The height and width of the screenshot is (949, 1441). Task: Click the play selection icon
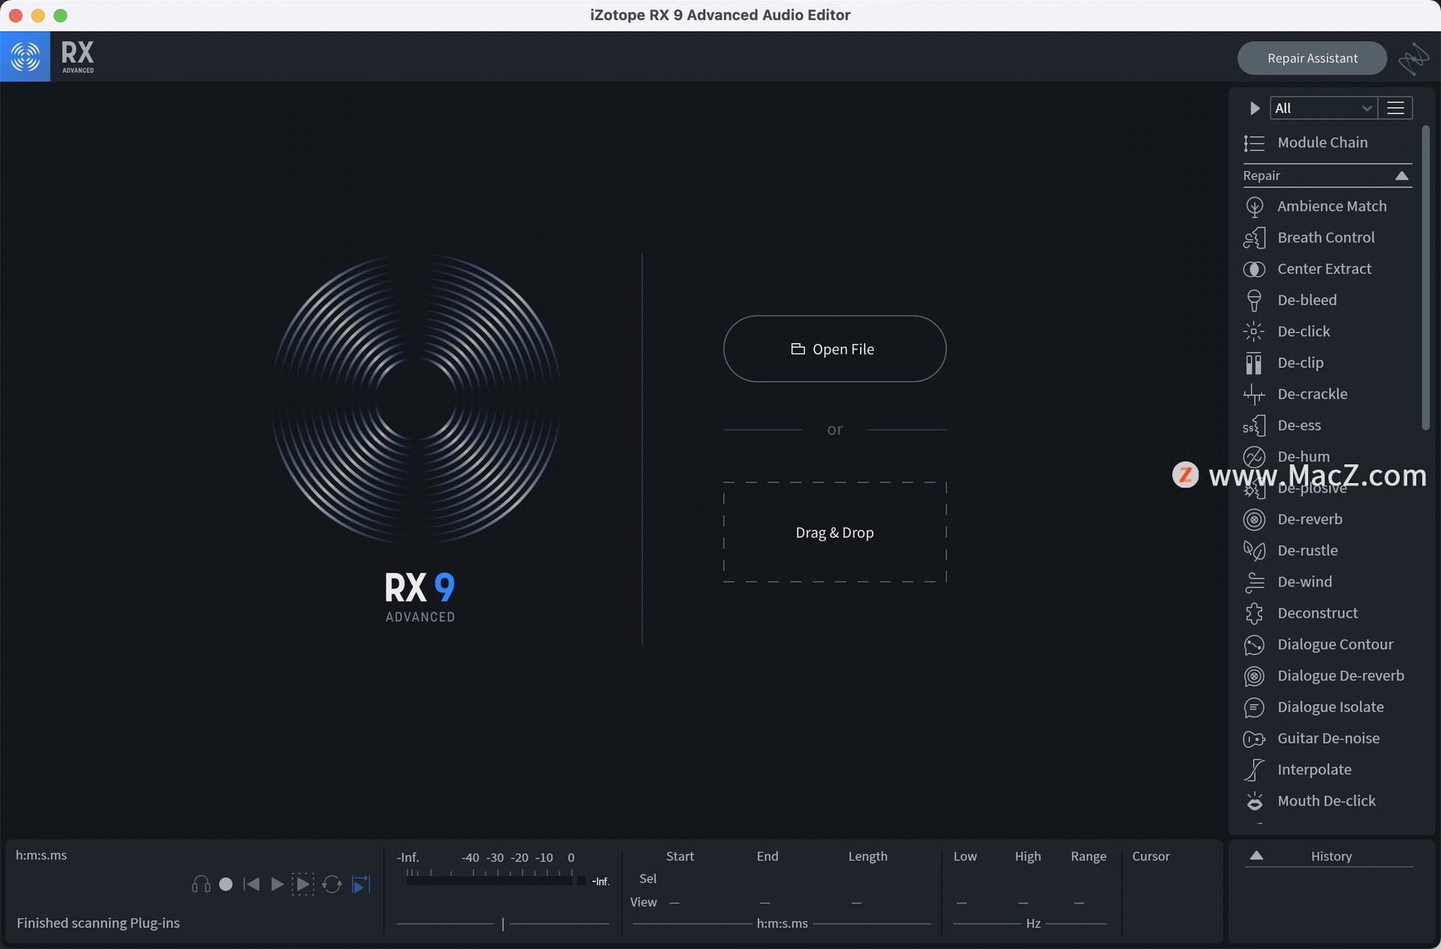[x=302, y=884]
